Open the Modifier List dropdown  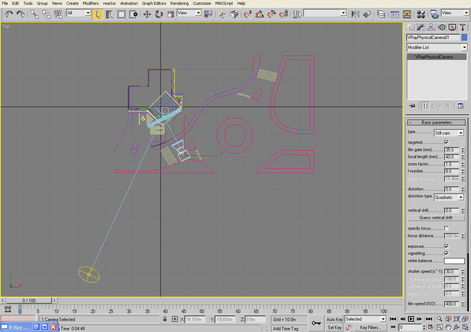[x=437, y=47]
